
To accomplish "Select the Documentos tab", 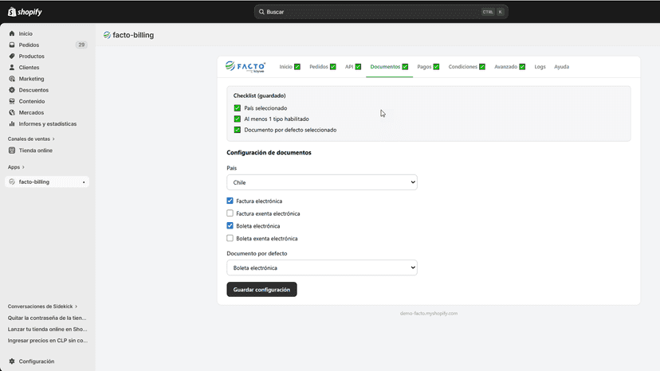I will [x=389, y=67].
